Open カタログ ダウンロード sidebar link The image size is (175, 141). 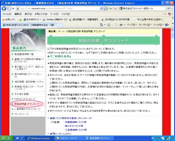pos(28,99)
